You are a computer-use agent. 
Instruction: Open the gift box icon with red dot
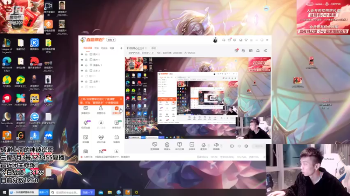[x=236, y=51]
